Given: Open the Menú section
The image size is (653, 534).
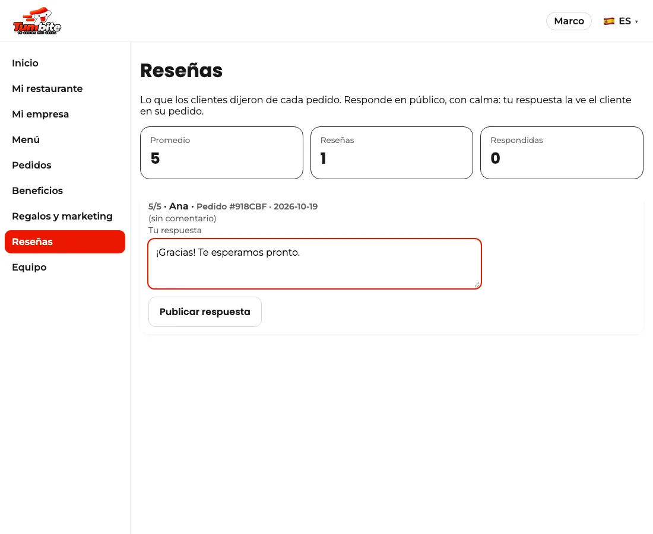Looking at the screenshot, I should pyautogui.click(x=65, y=140).
